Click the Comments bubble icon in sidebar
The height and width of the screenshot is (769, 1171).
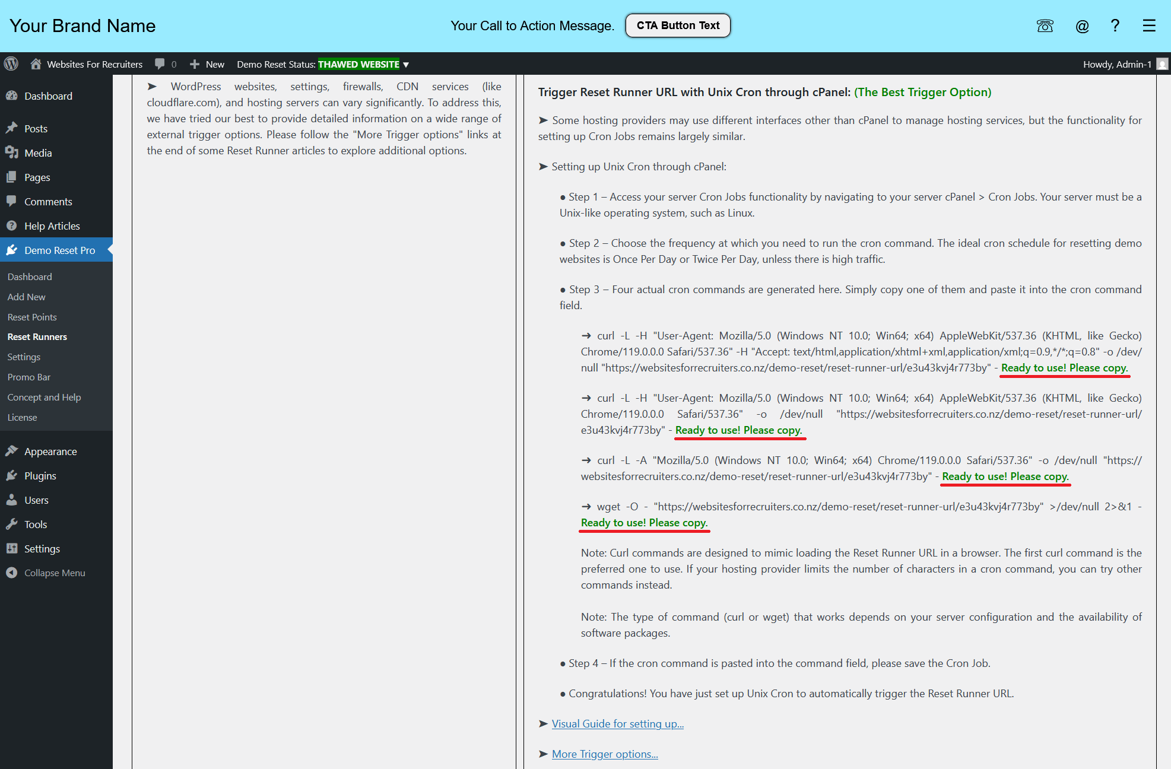tap(11, 201)
